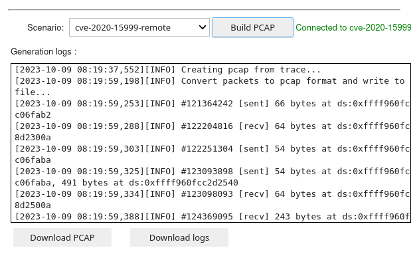The image size is (419, 256).
Task: Click the Download PCAP button
Action: [x=62, y=237]
